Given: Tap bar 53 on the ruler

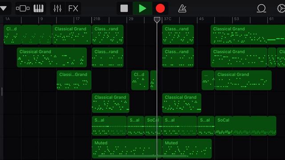Looking at the screenshot, I should (x=236, y=19).
